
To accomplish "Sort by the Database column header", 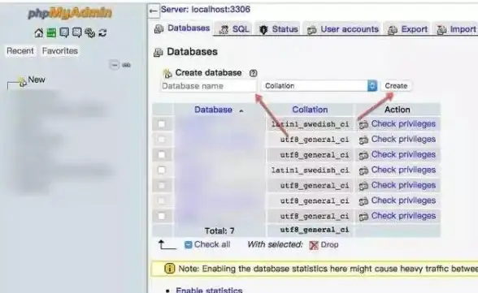I will (213, 110).
